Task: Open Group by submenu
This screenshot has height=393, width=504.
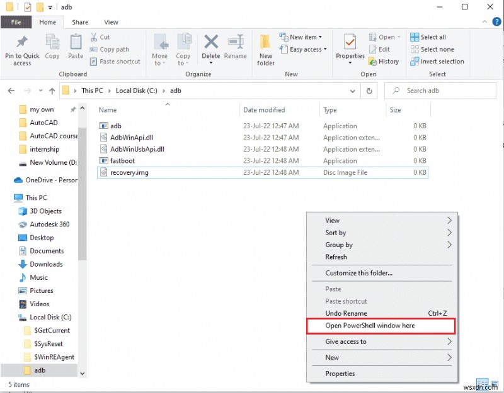Action: tap(382, 245)
